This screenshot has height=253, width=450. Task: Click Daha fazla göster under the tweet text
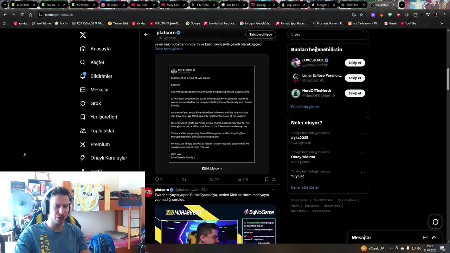pos(168,49)
